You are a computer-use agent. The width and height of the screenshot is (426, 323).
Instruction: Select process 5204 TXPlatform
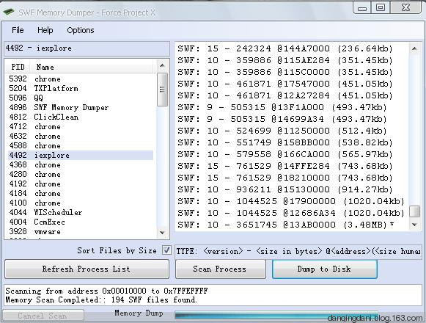[x=81, y=88]
